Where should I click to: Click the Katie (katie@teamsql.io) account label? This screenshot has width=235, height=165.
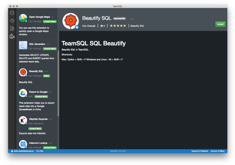coord(24,151)
